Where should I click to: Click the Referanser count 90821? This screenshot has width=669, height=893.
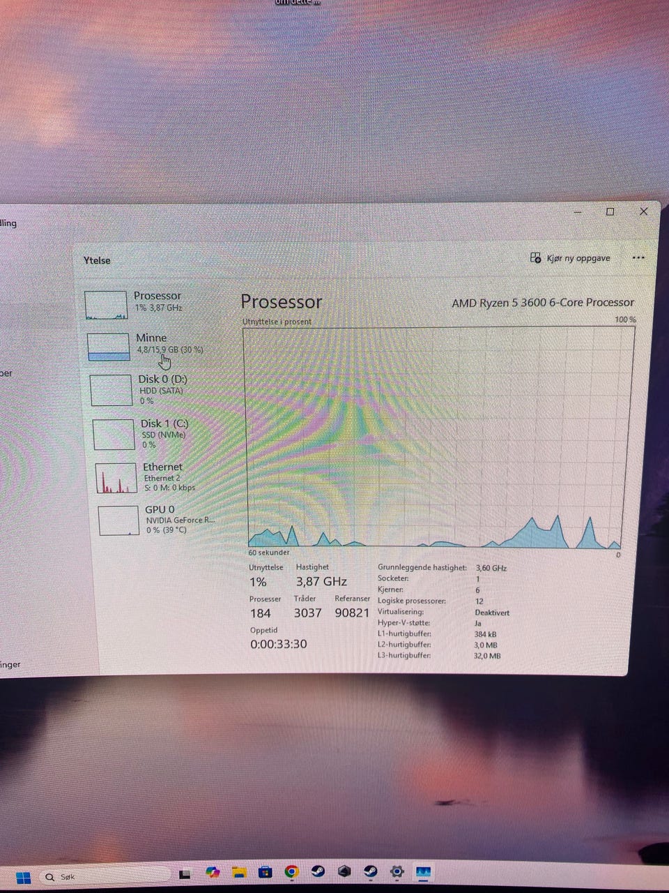[x=352, y=613]
